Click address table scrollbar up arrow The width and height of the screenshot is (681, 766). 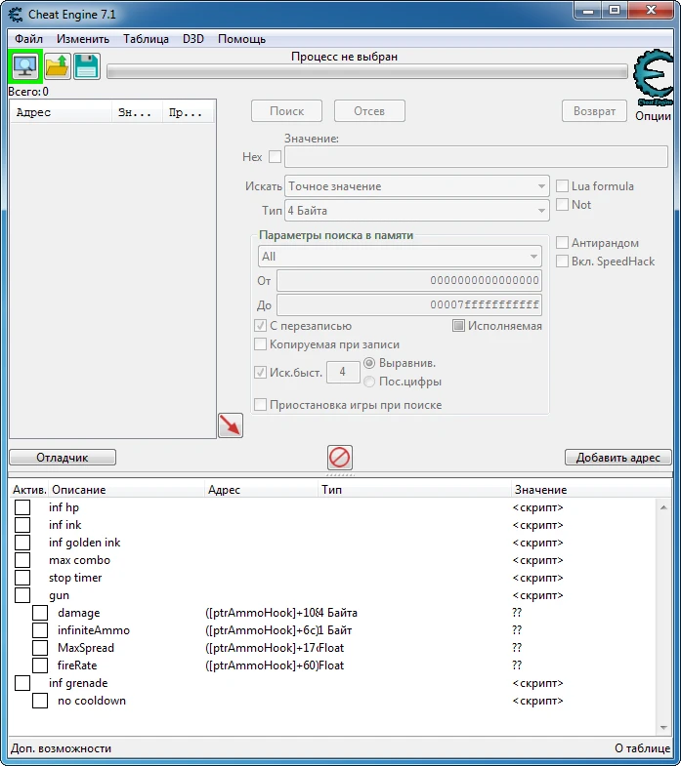coord(663,507)
